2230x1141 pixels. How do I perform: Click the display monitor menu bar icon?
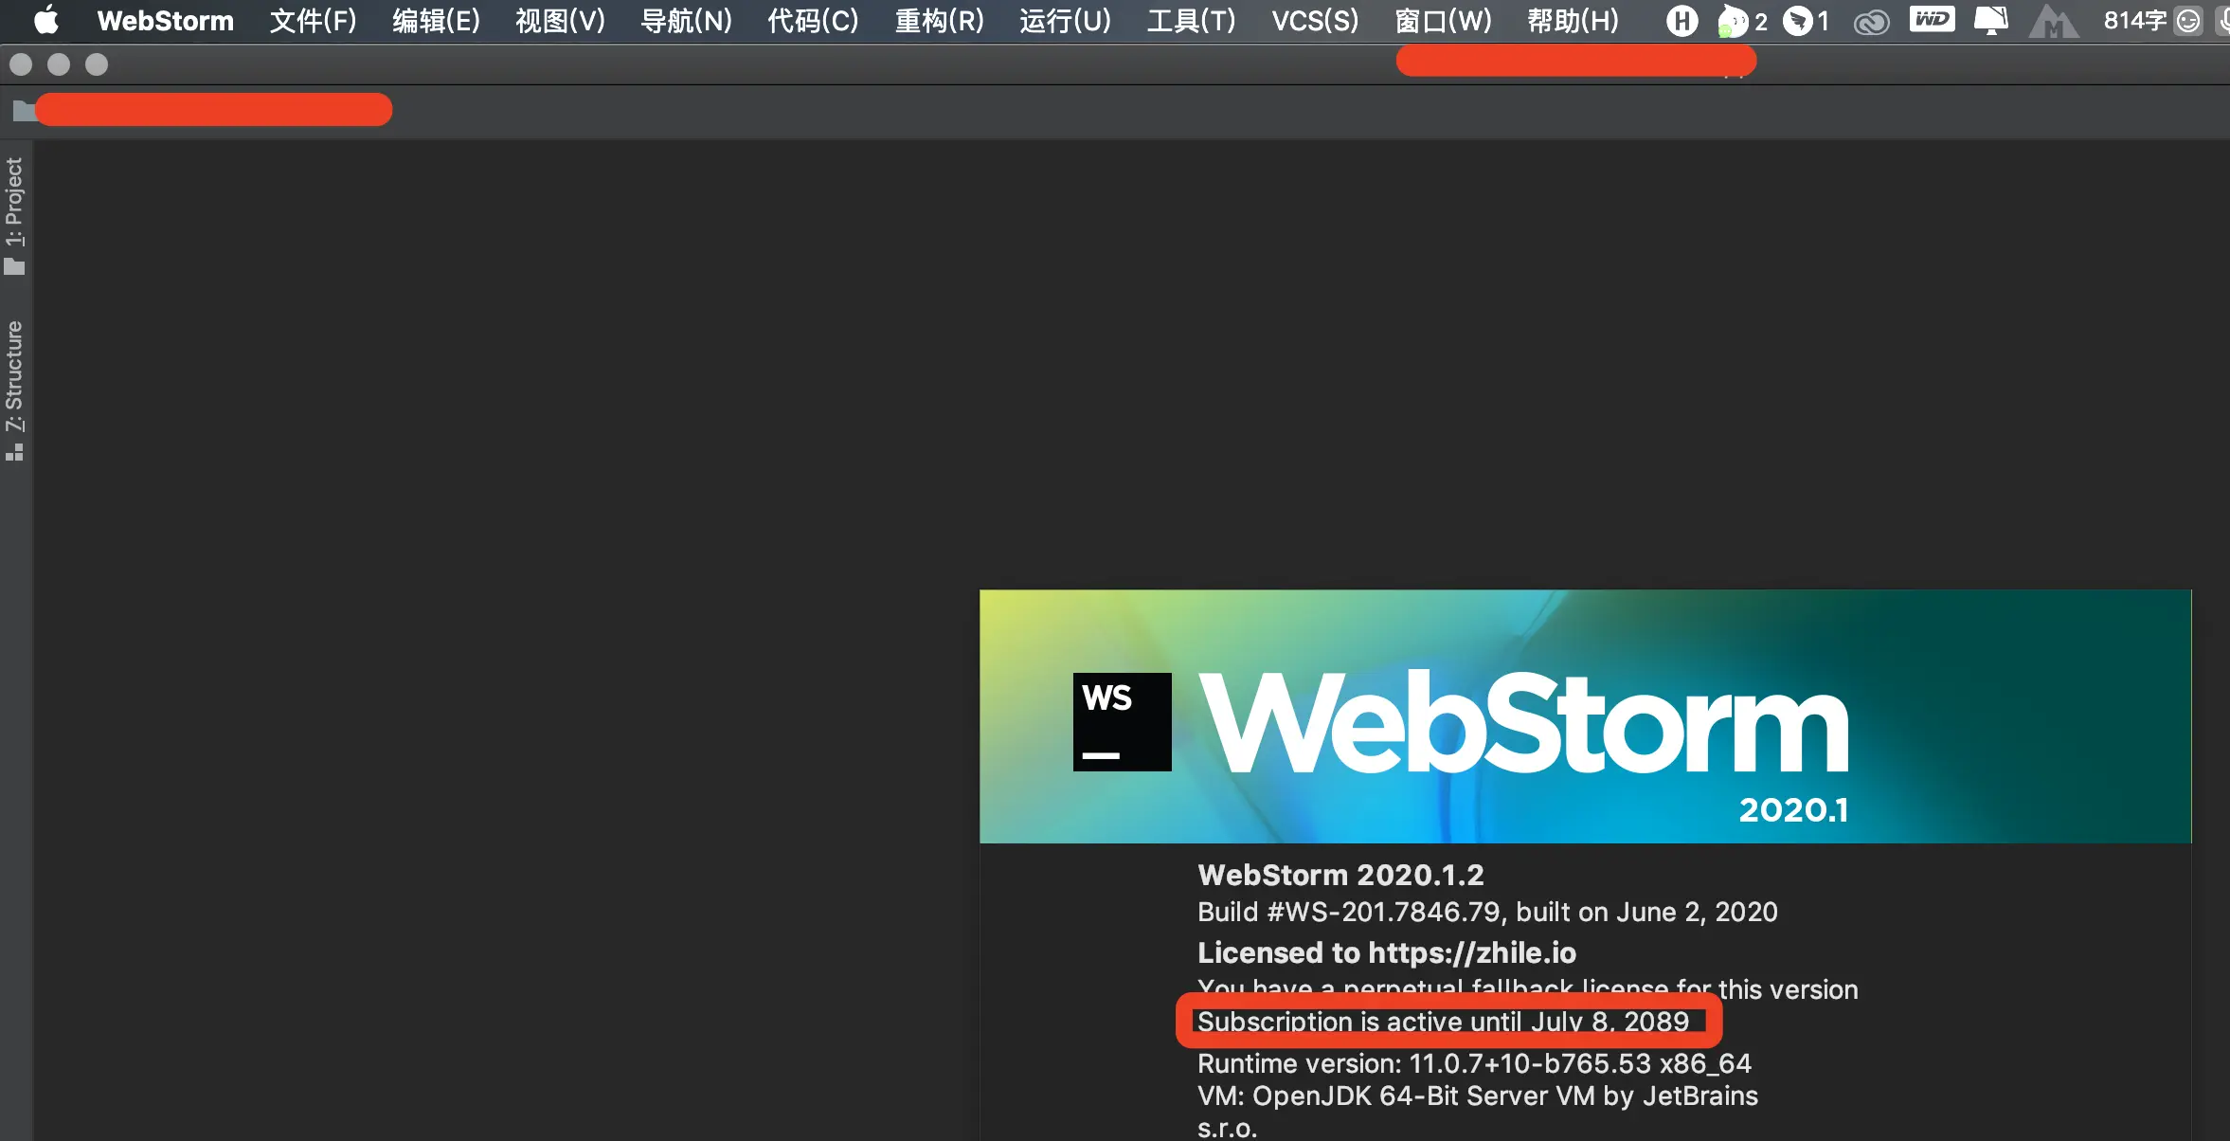(x=1990, y=20)
